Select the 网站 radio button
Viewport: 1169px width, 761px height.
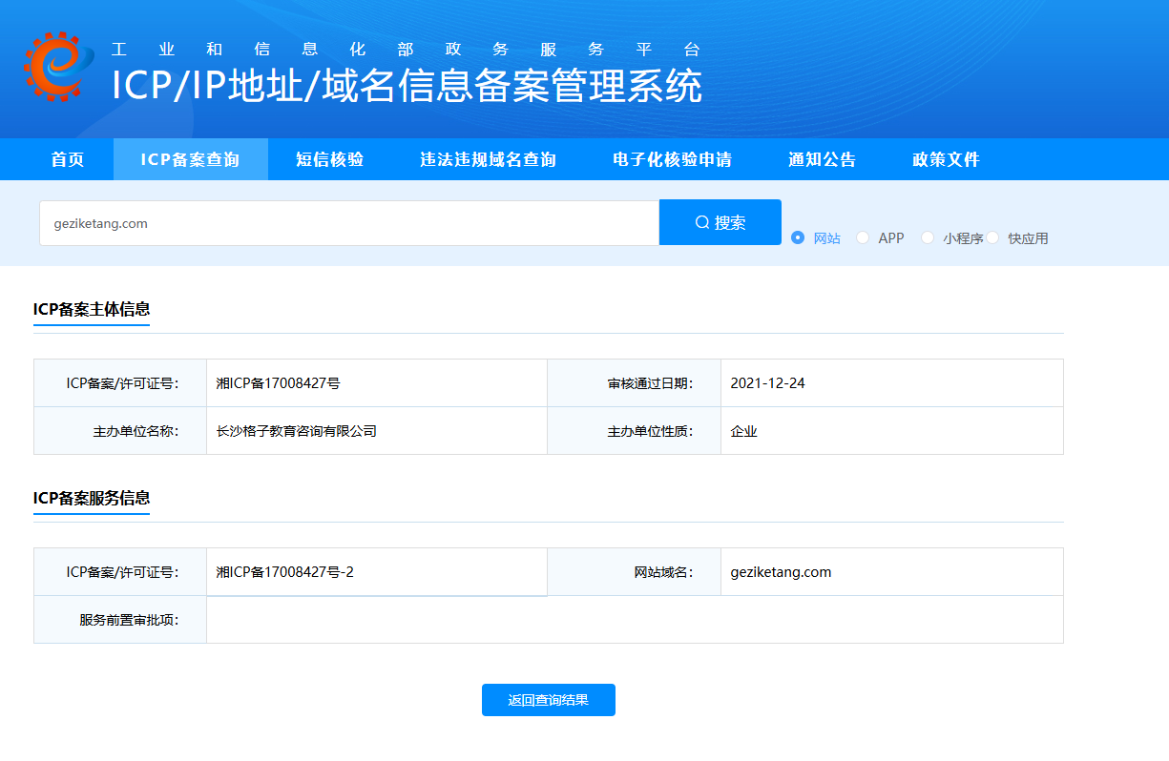pyautogui.click(x=798, y=237)
